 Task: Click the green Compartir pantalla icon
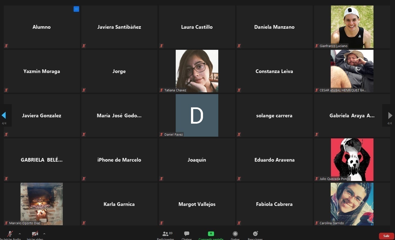click(211, 234)
